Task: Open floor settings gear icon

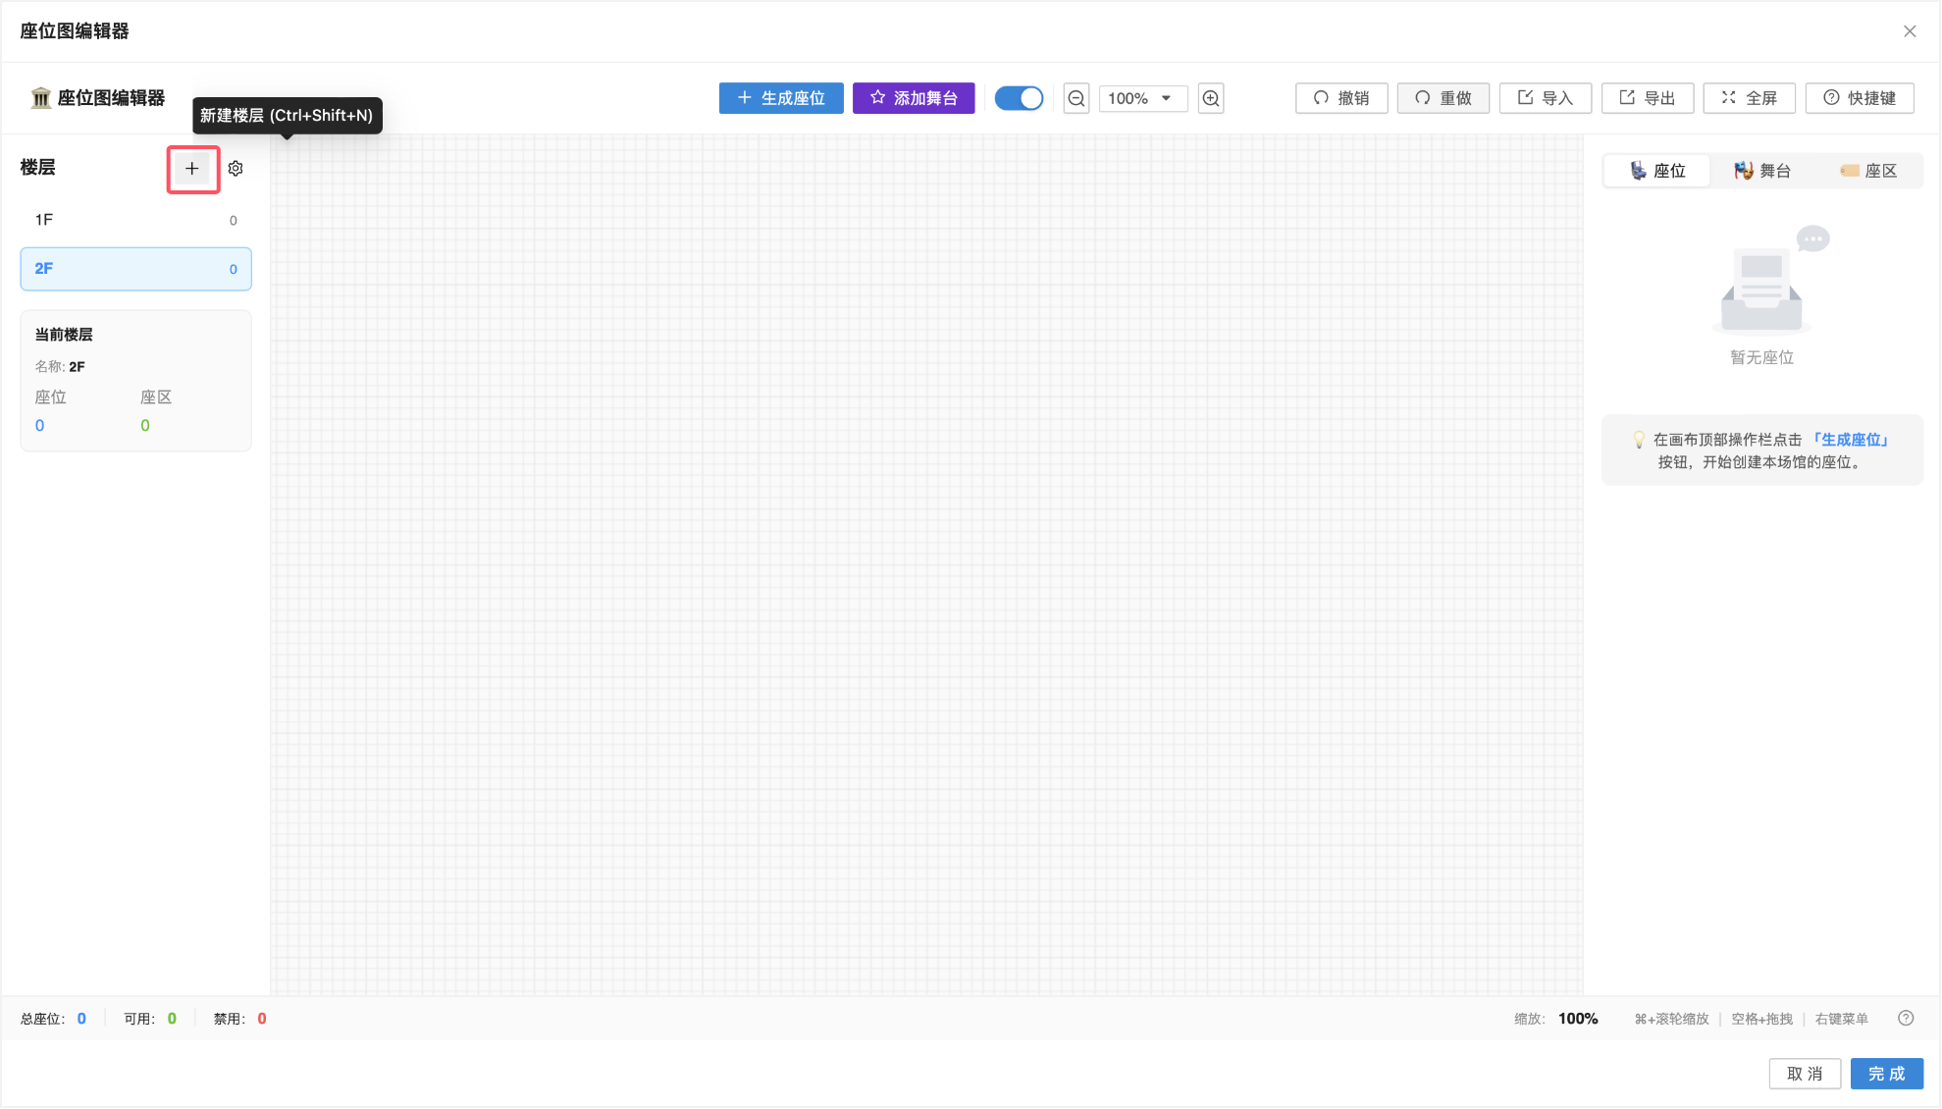Action: [236, 169]
